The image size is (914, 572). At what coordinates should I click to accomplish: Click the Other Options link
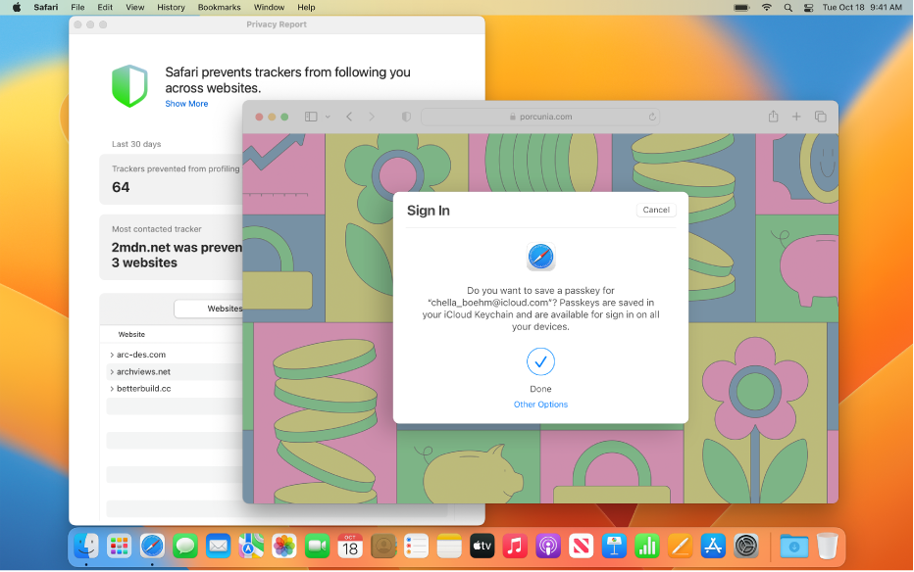540,404
